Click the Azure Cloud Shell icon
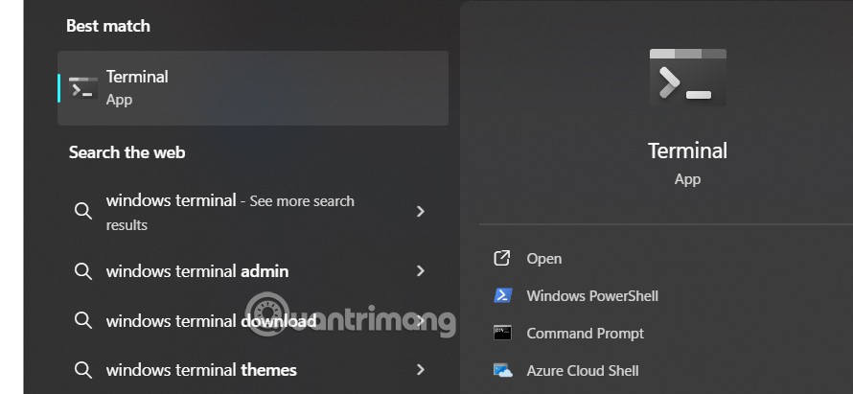 [x=502, y=370]
